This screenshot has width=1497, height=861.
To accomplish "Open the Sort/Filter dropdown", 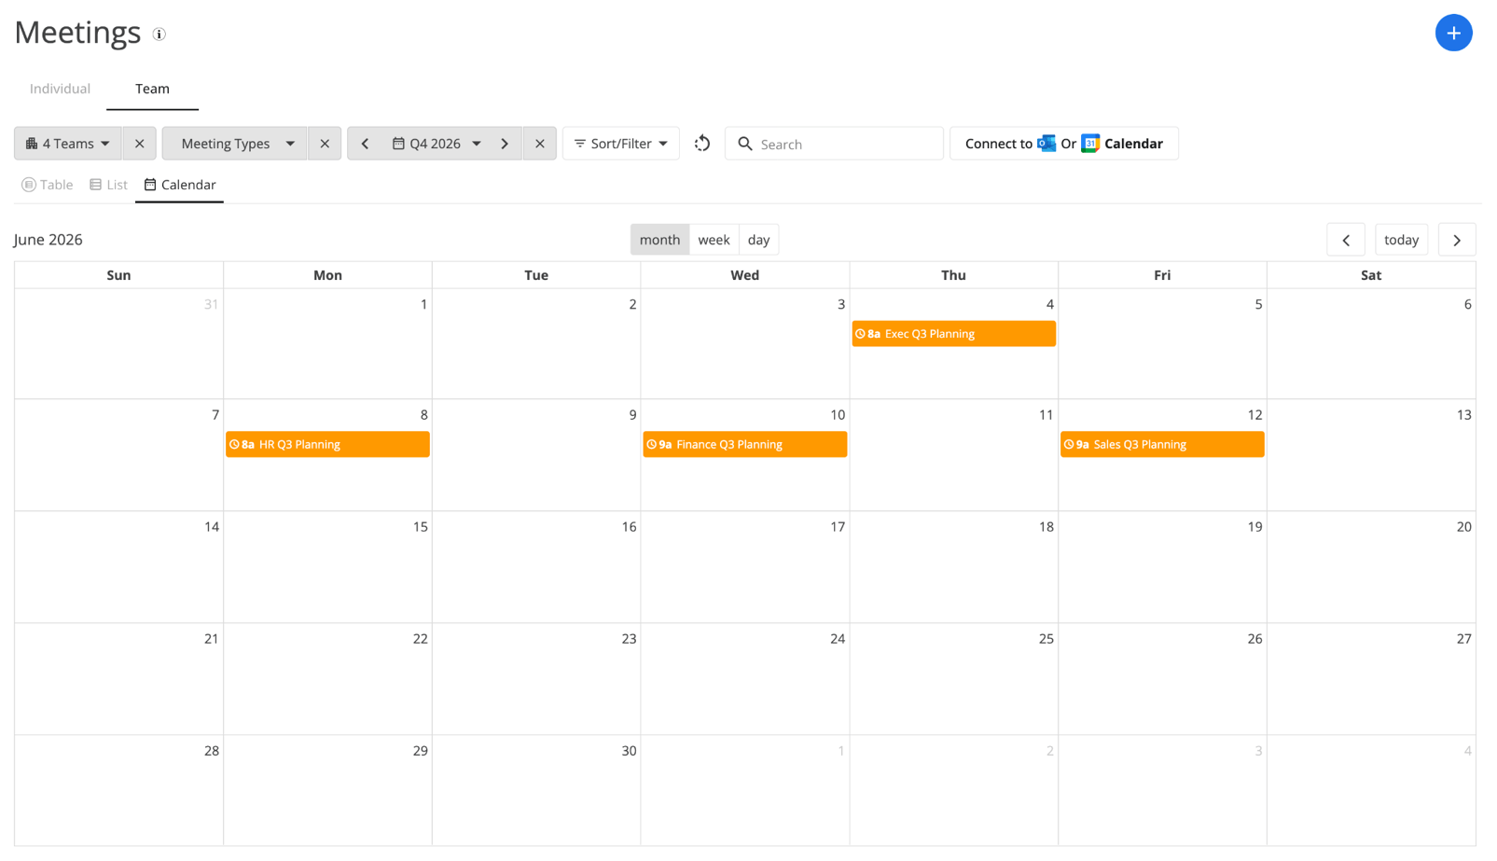I will [621, 144].
